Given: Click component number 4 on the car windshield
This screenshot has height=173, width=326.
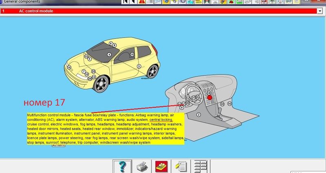Looking at the screenshot, I should click(109, 54).
